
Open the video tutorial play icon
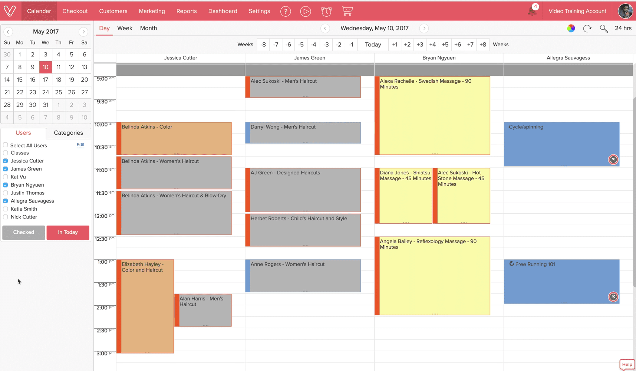coord(305,11)
